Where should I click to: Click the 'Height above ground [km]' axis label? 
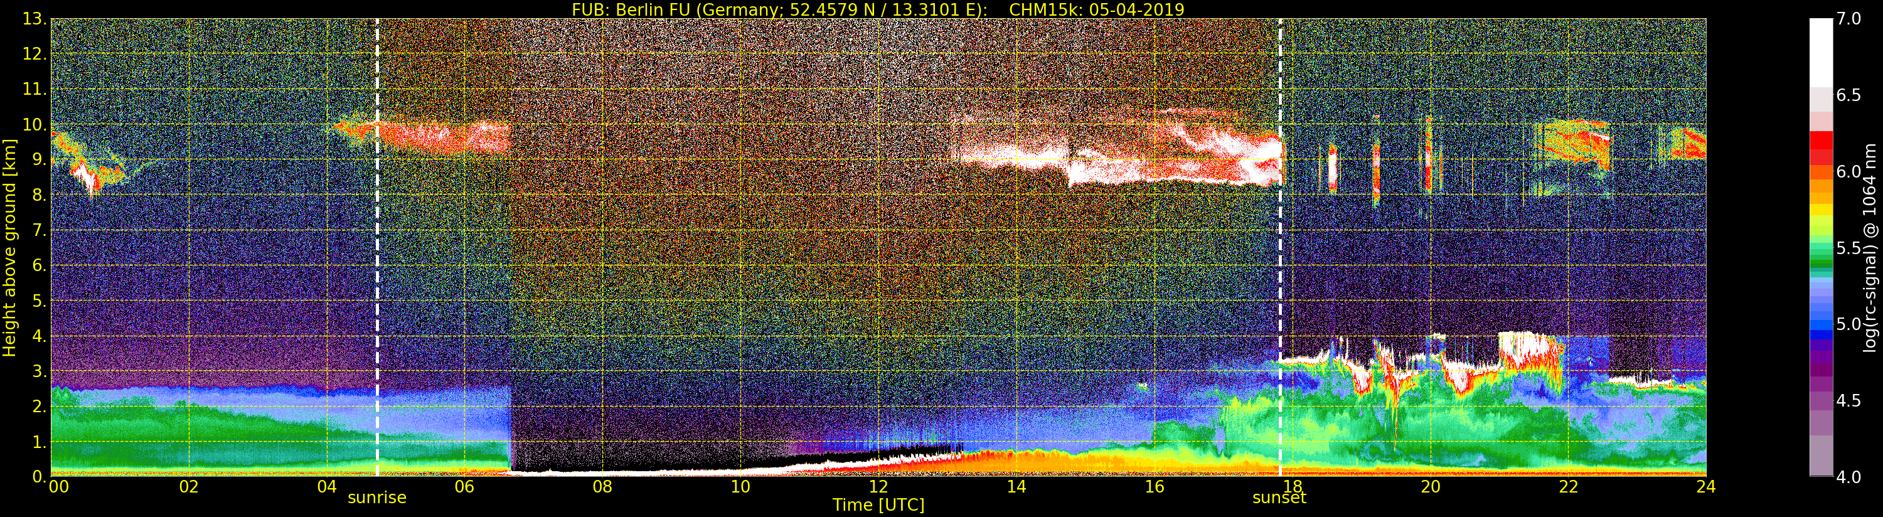coord(9,248)
